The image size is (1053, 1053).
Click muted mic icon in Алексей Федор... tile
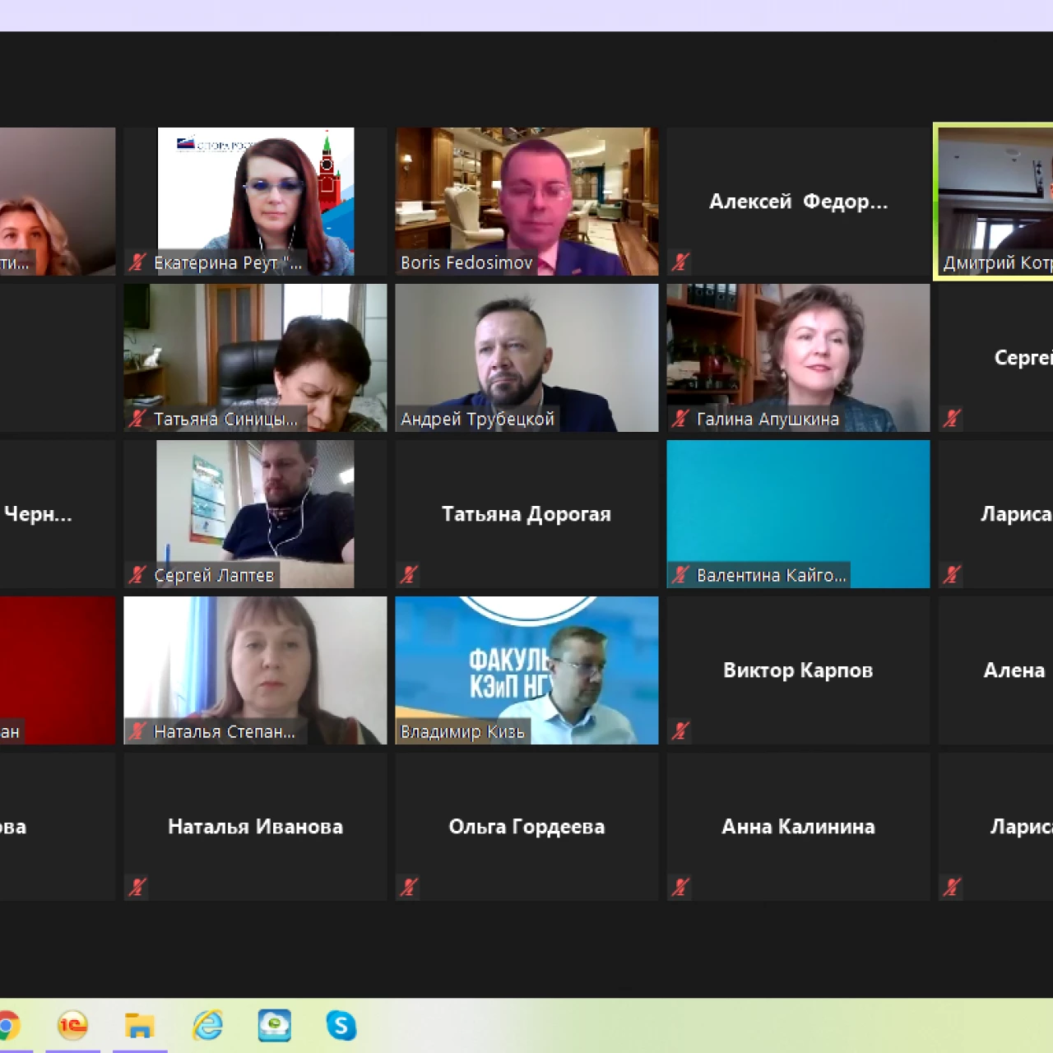680,262
